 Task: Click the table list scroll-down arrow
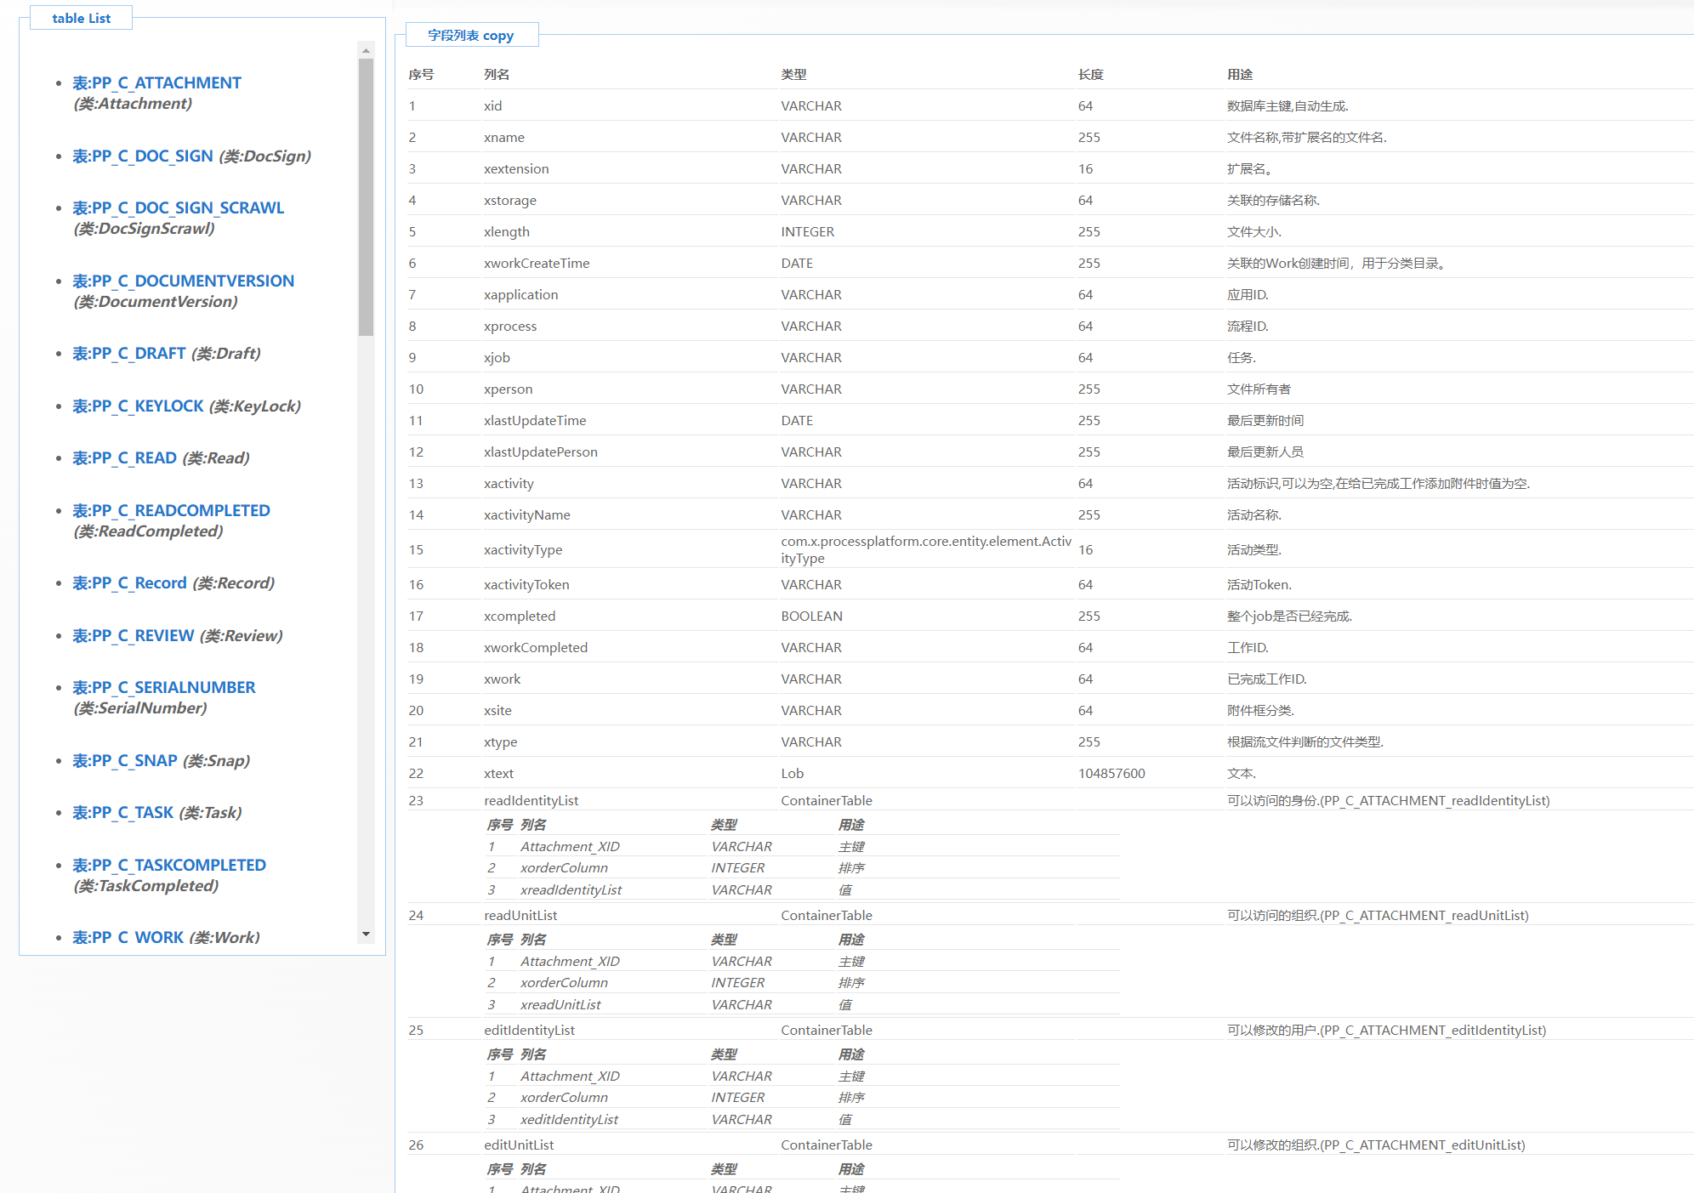366,934
